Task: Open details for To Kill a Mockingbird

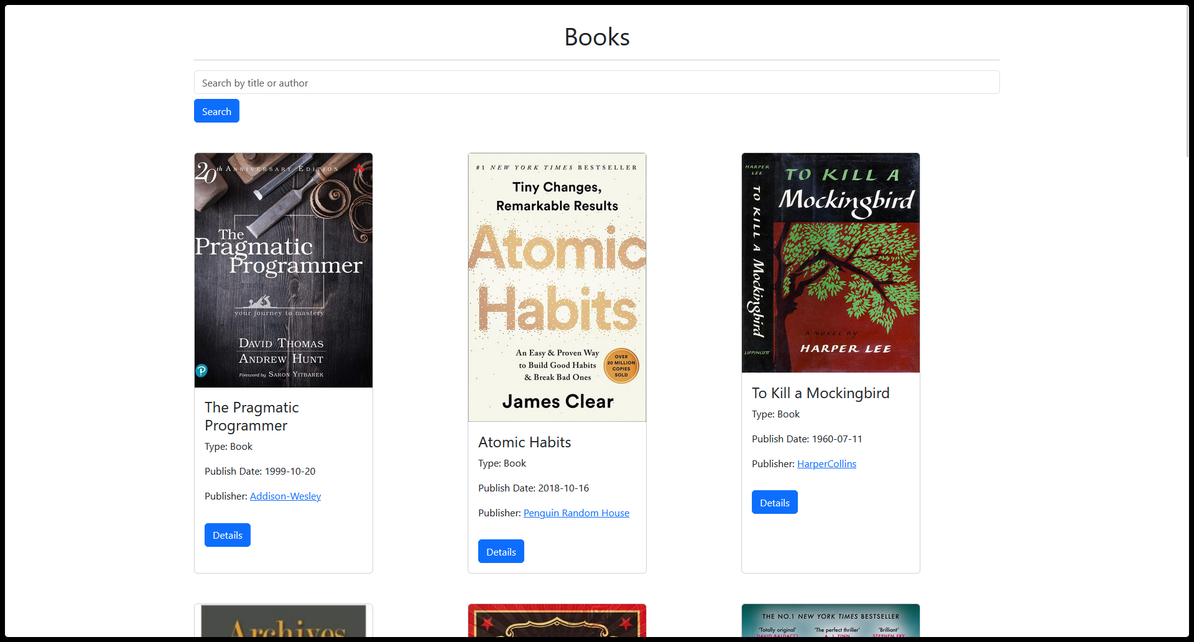Action: tap(774, 502)
